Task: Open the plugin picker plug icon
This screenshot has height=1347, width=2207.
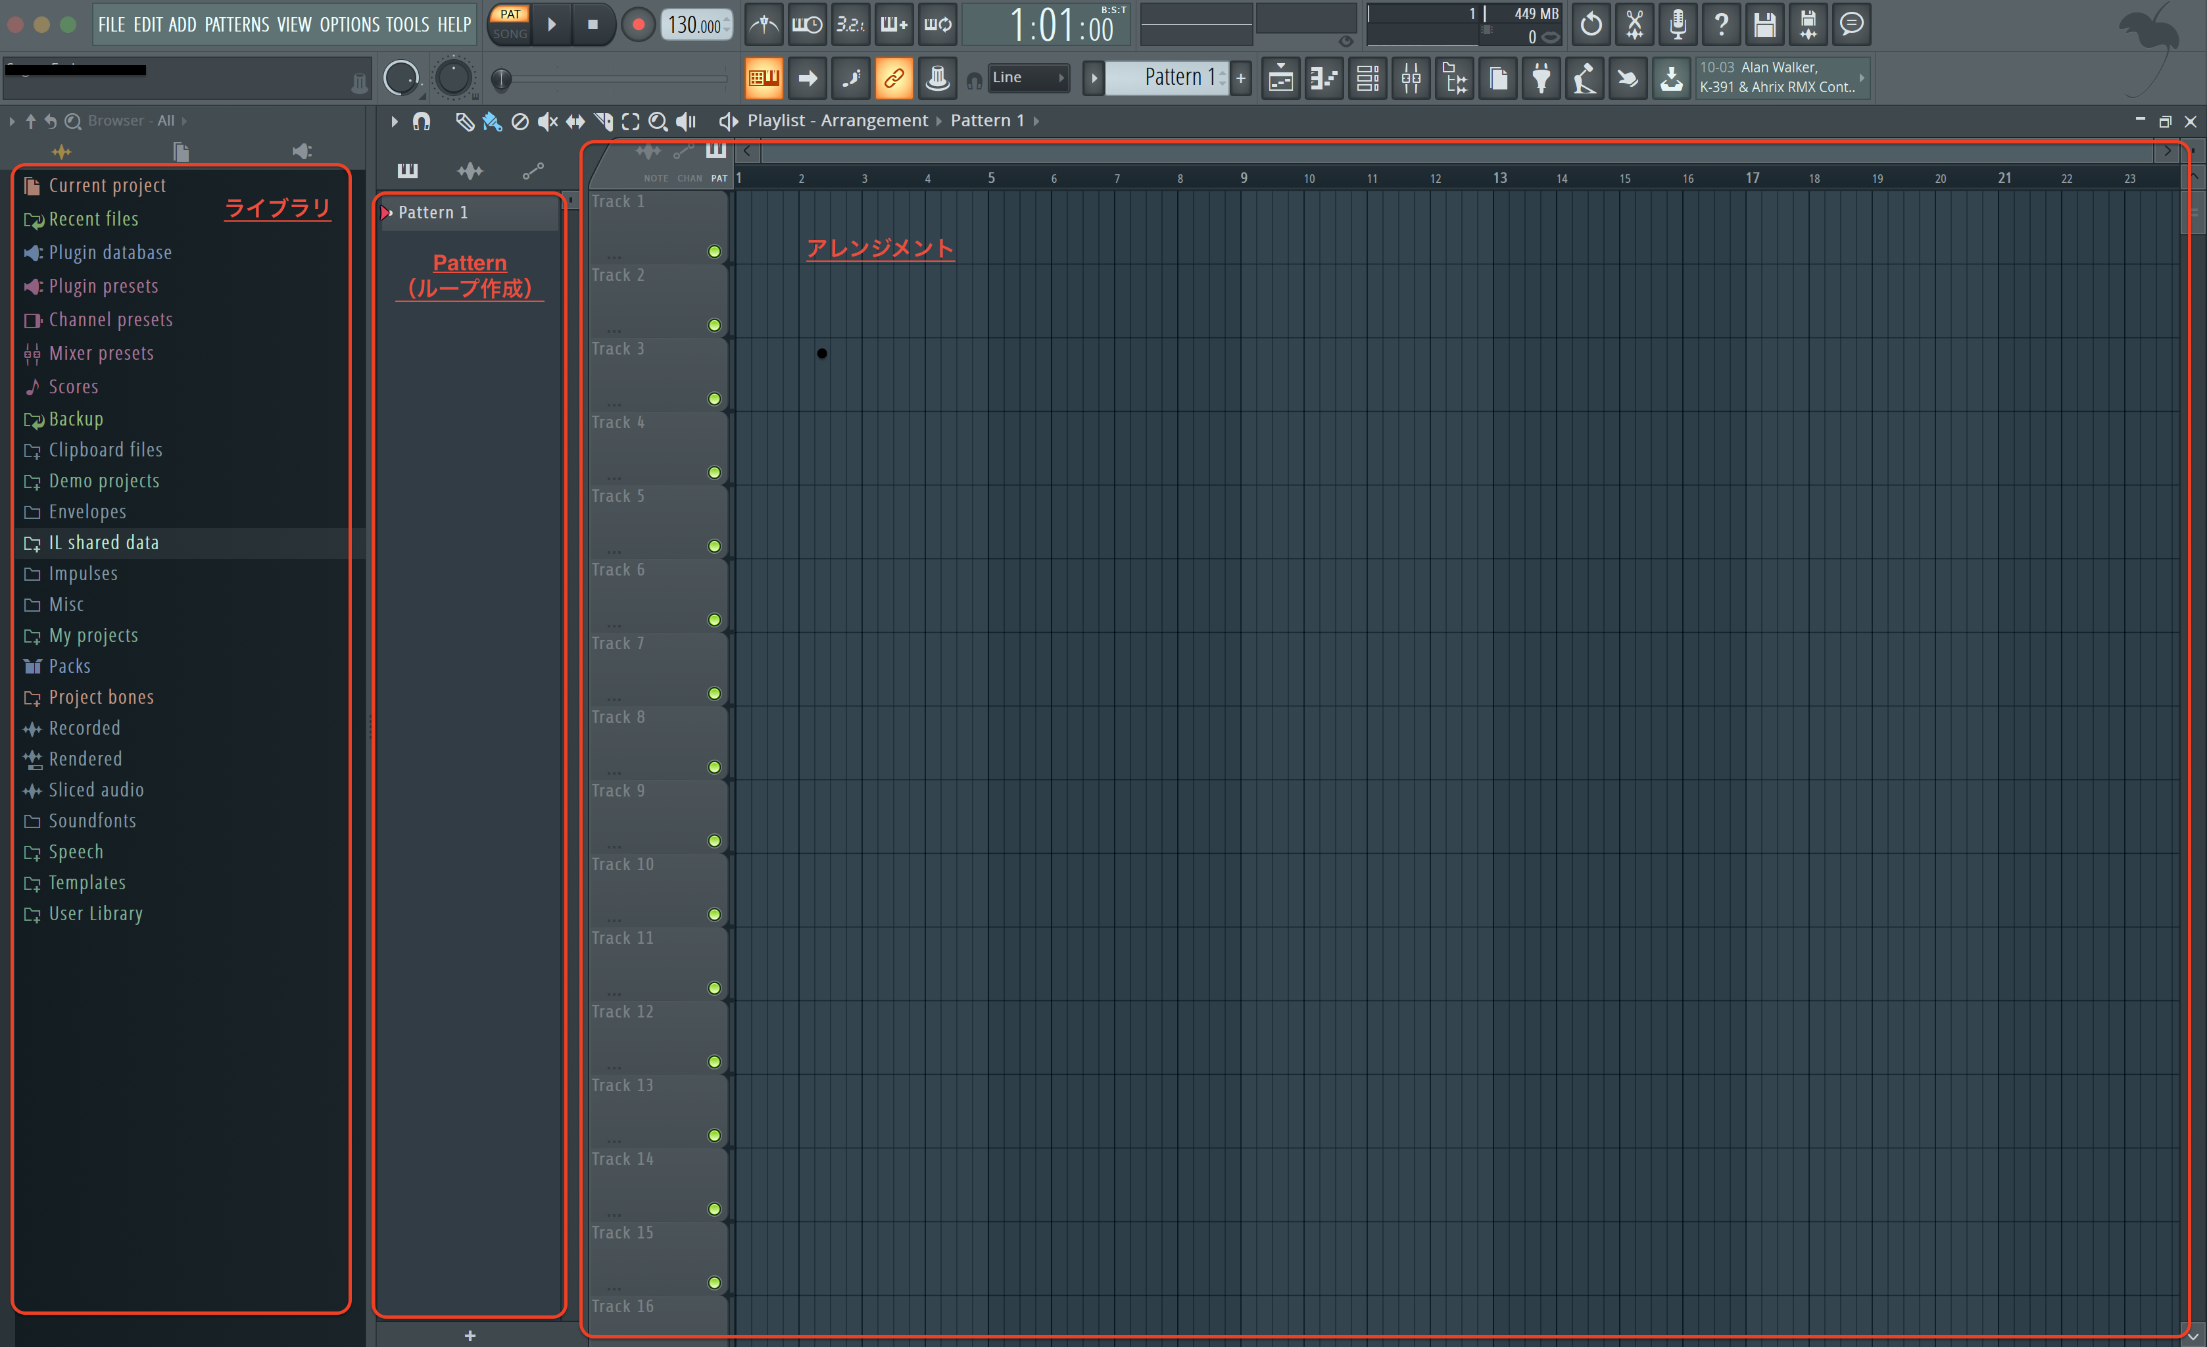Action: pos(1541,78)
